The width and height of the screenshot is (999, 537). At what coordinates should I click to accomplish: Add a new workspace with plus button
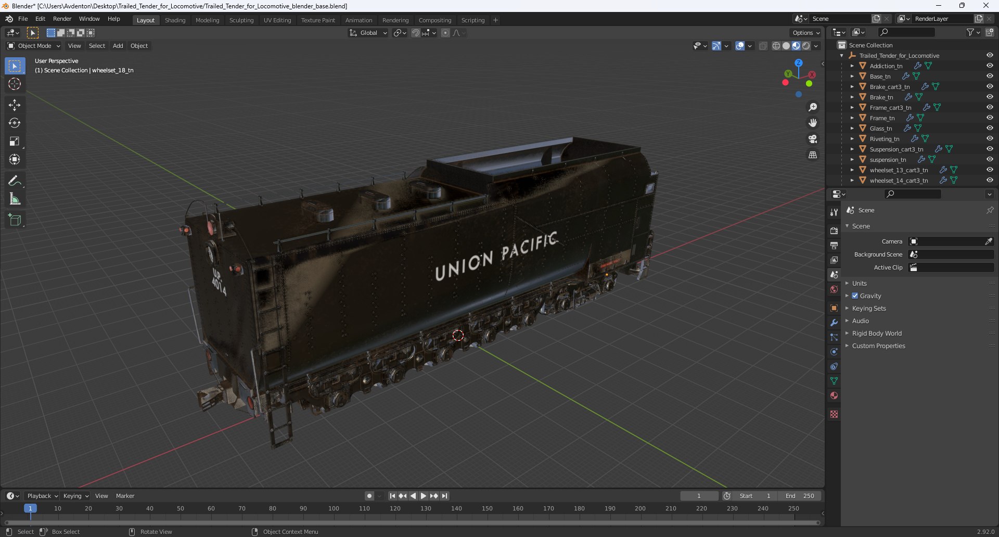(x=495, y=20)
